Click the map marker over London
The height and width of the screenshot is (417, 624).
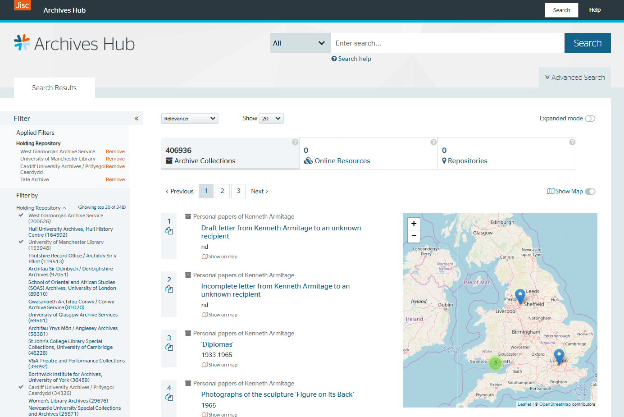[559, 357]
